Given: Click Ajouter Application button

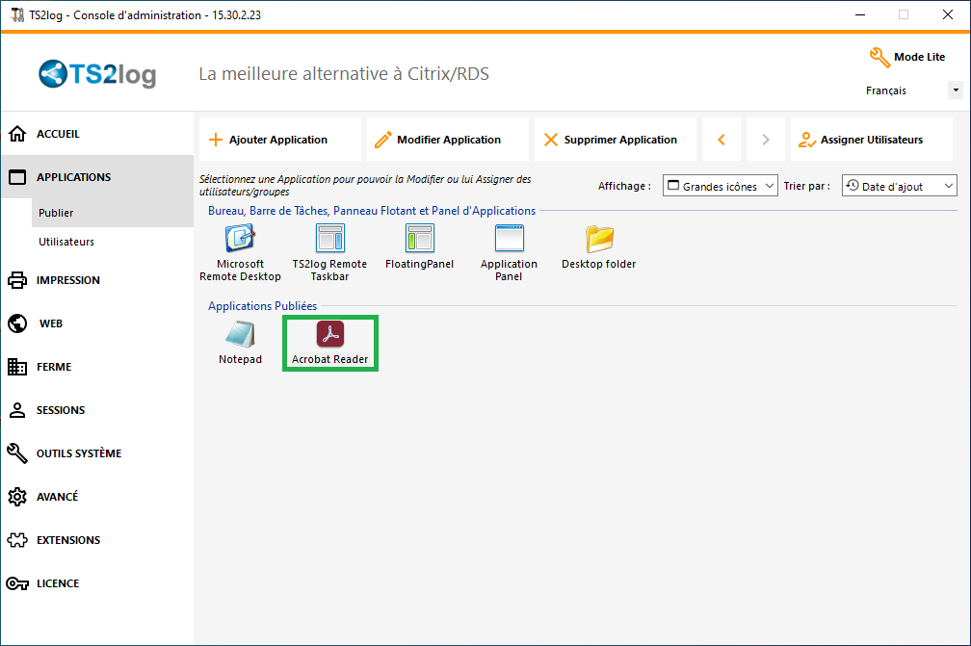Looking at the screenshot, I should 280,140.
